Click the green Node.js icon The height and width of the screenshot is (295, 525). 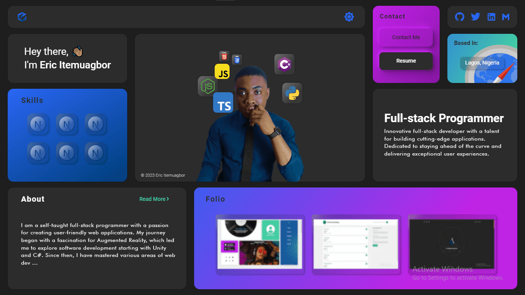(208, 86)
